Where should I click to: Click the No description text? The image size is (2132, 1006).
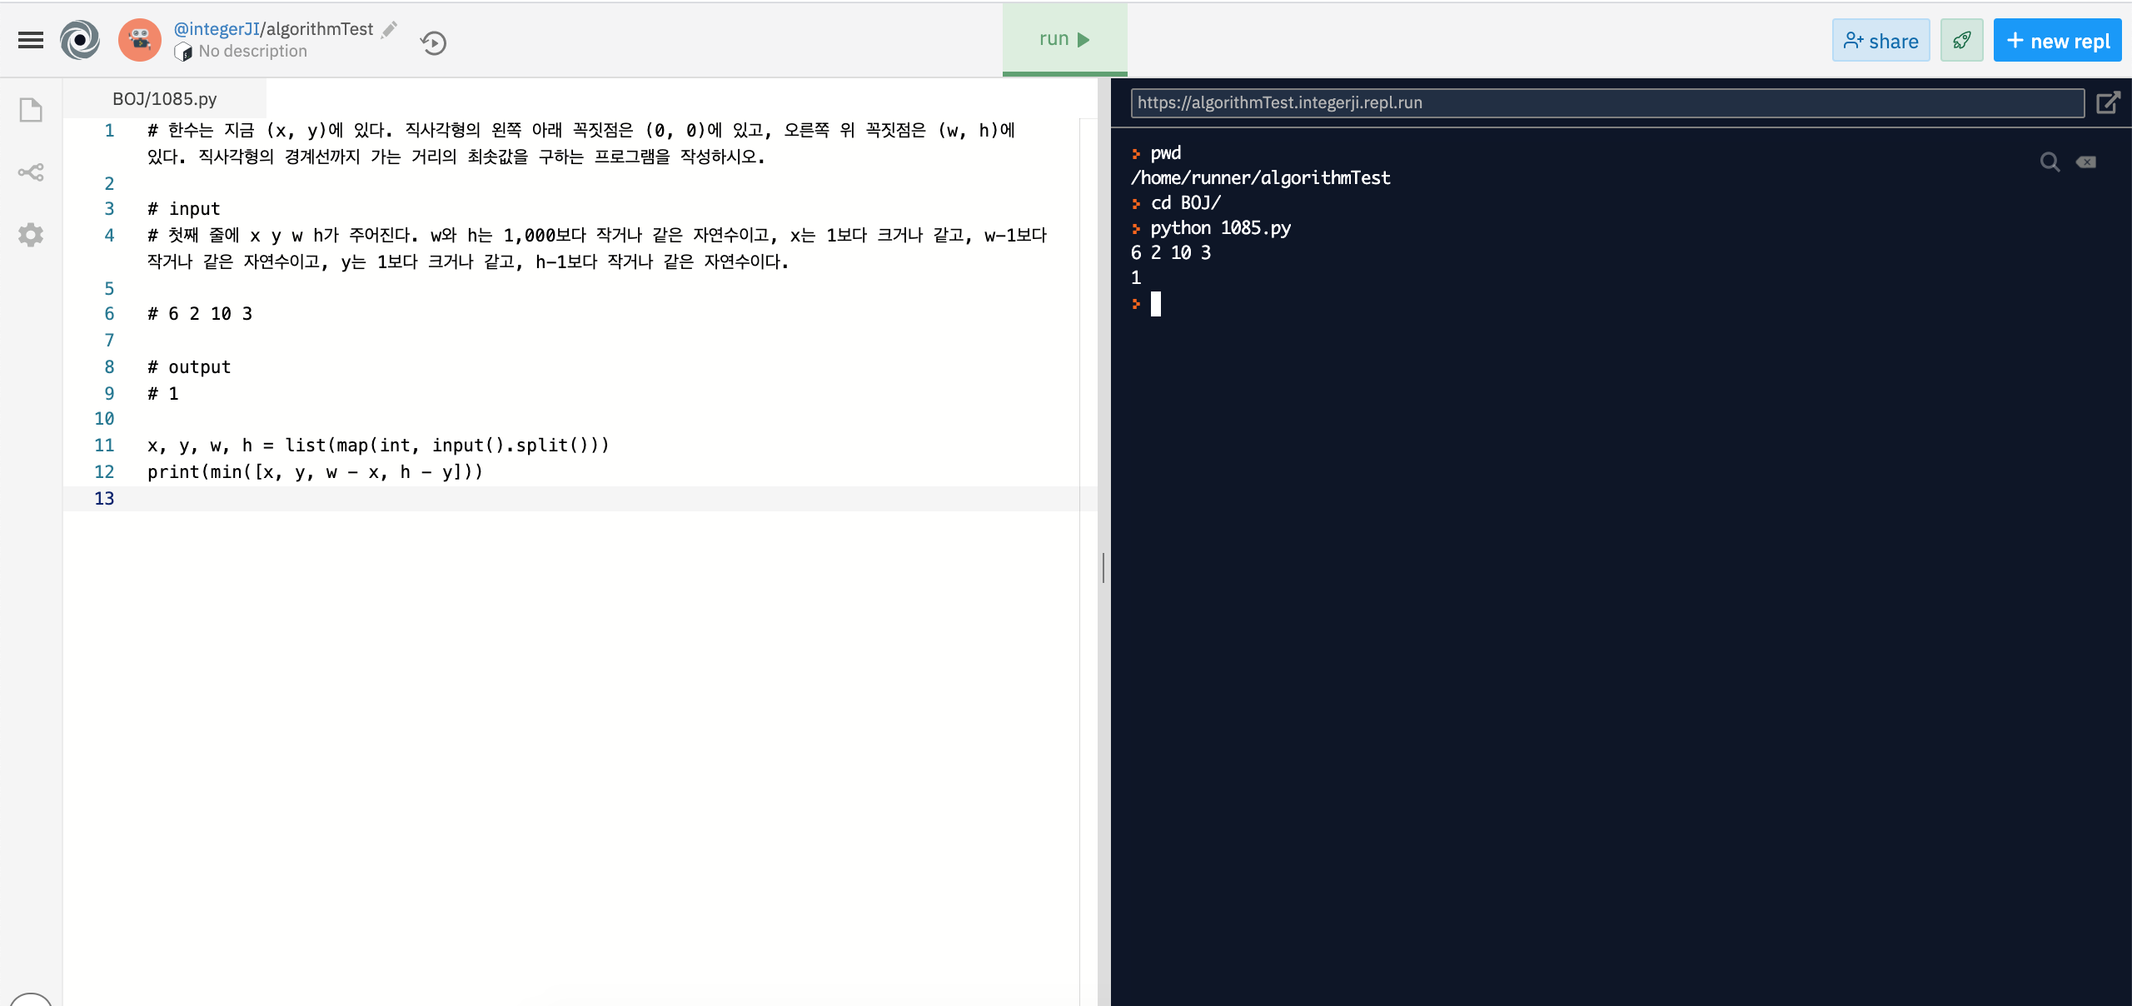pyautogui.click(x=252, y=52)
